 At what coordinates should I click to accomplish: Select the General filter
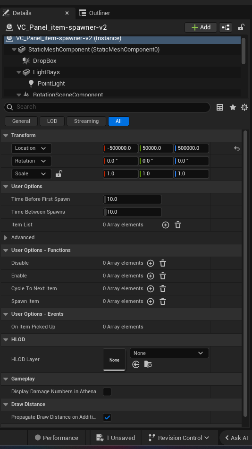click(21, 121)
